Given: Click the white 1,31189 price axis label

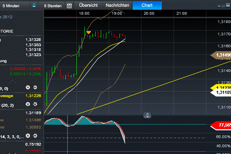Looking at the screenshot, I should [x=221, y=93].
